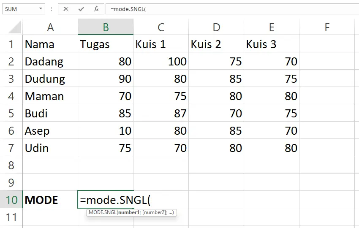359x228 pixels.
Task: Confirm formula with the checkmark icon
Action: [81, 9]
